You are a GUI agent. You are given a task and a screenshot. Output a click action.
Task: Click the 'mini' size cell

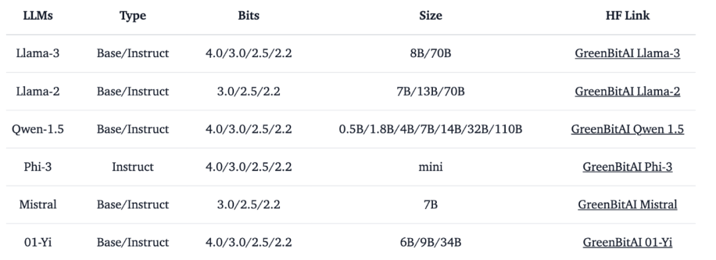click(x=431, y=166)
